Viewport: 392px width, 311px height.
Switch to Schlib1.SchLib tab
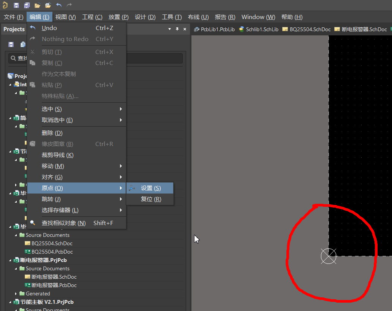click(259, 29)
